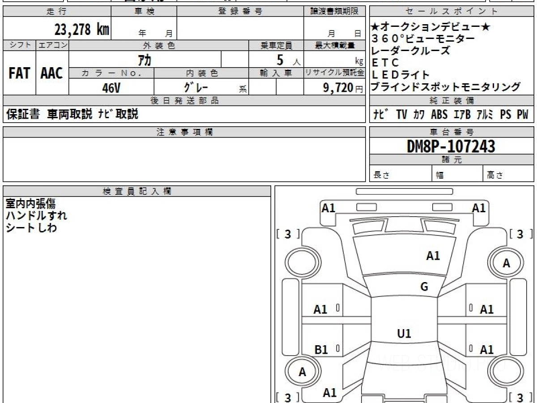Click the 譲渡書類期限 header
Viewport: 537px width, 403px height.
click(335, 12)
